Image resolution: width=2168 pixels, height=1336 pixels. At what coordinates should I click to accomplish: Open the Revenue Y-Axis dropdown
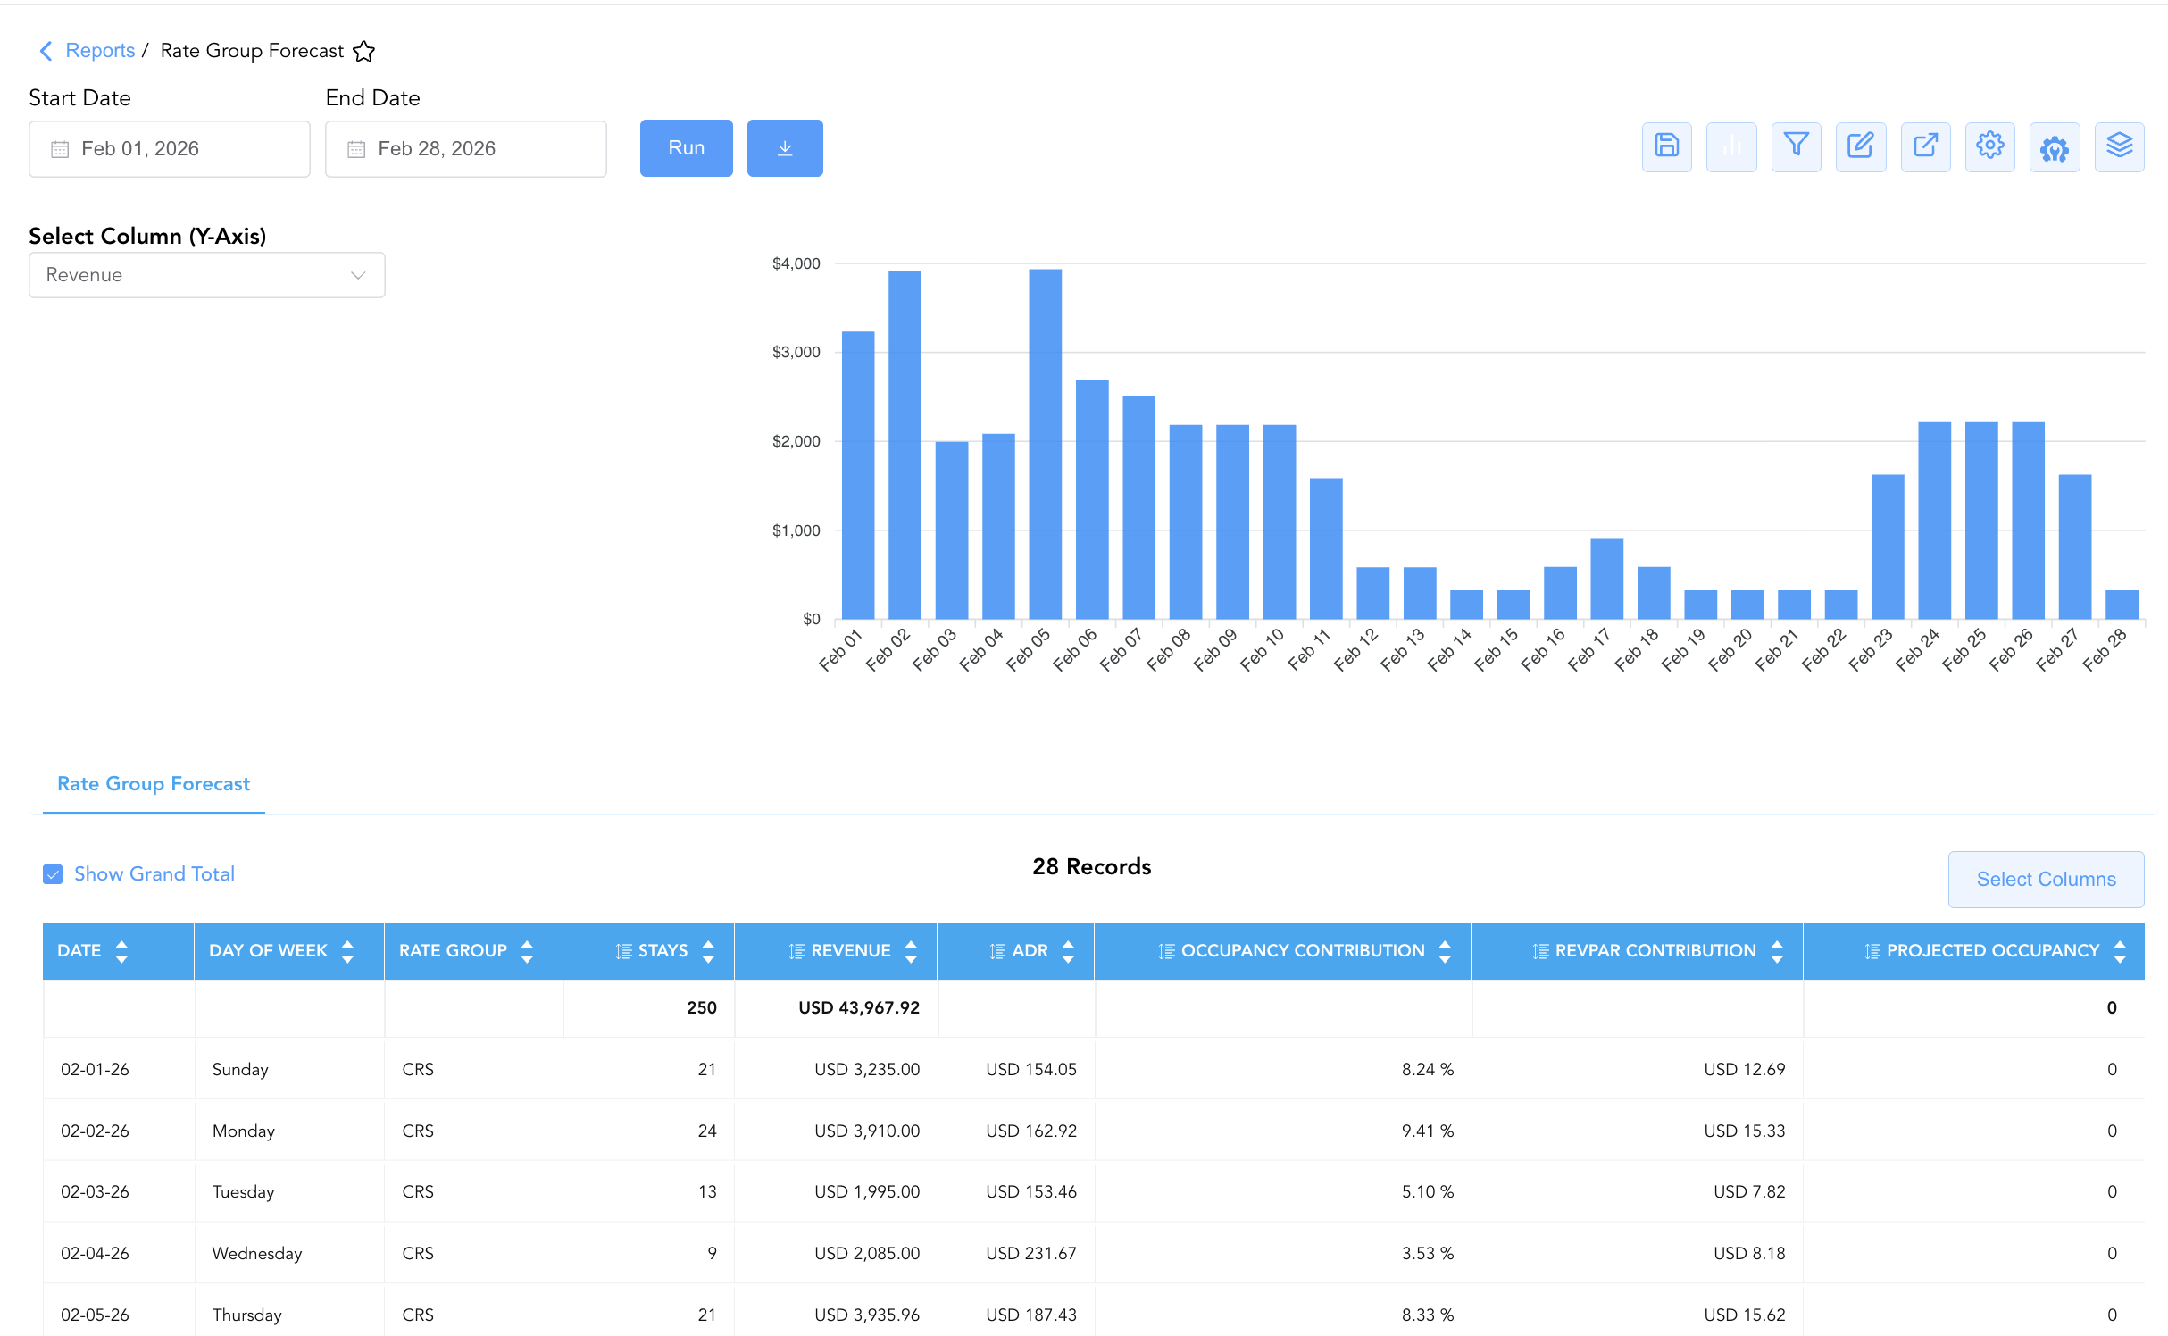[207, 275]
